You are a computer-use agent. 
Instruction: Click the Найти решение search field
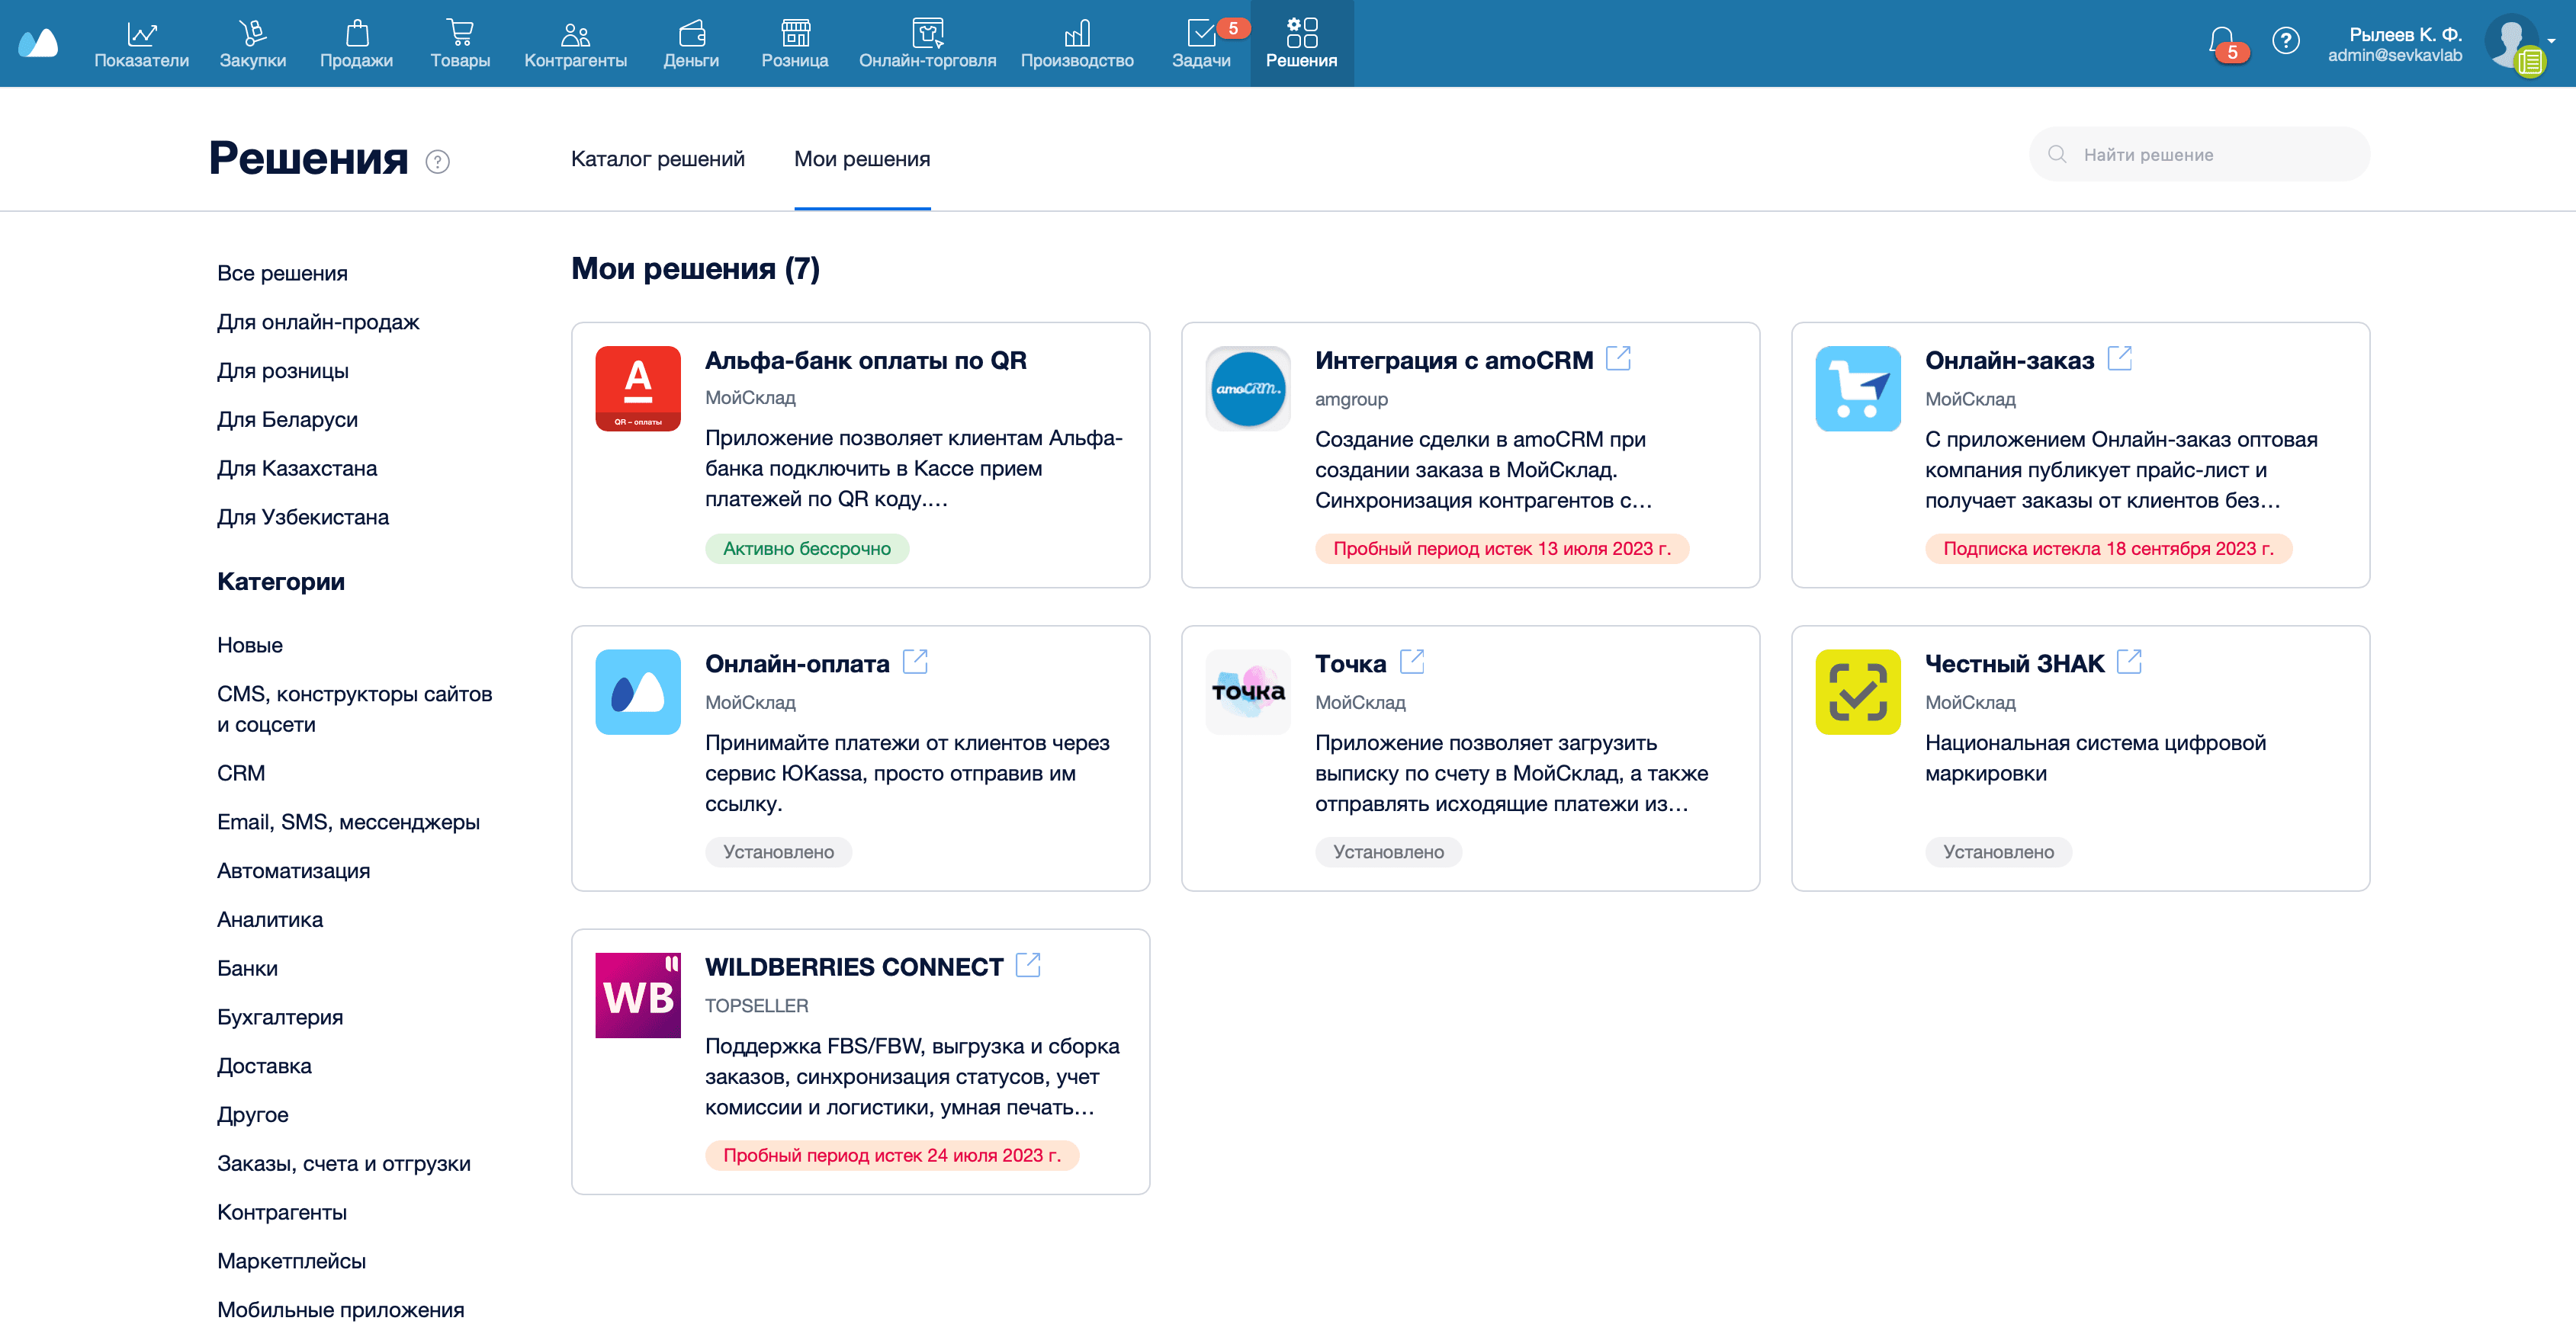[x=2200, y=155]
